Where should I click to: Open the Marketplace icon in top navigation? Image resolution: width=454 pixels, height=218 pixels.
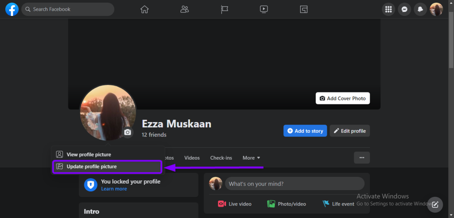[x=304, y=9]
